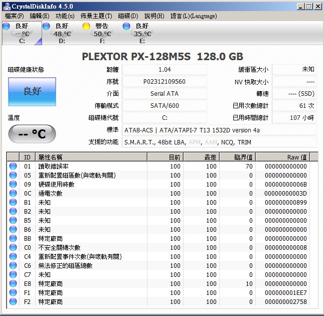This screenshot has height=316, width=324.
Task: Click the -- °C temperature display
Action: click(32, 134)
